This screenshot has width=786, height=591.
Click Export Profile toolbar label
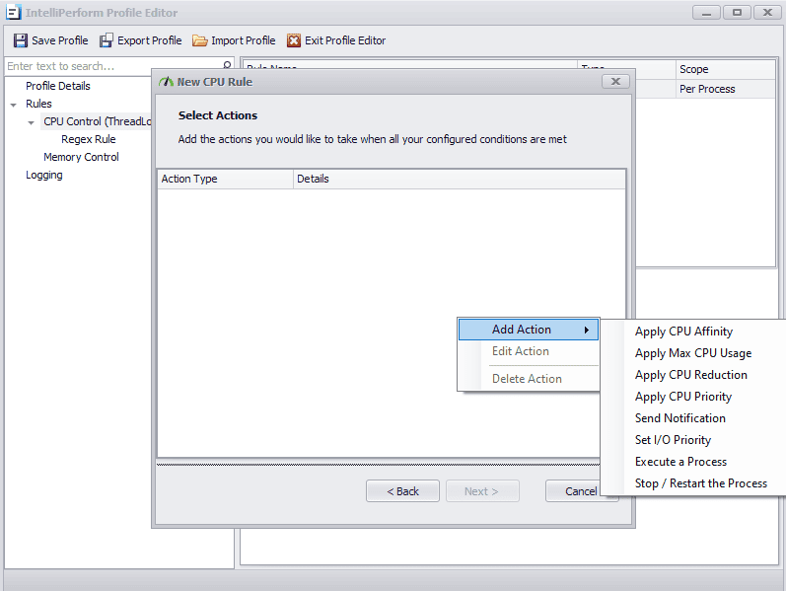149,40
